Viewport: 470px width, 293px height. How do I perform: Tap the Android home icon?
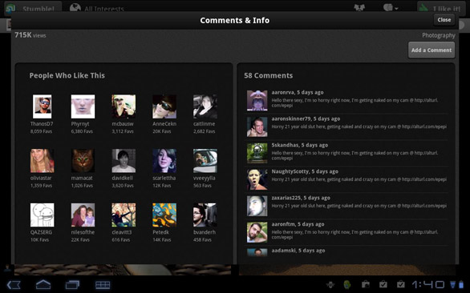pos(43,284)
